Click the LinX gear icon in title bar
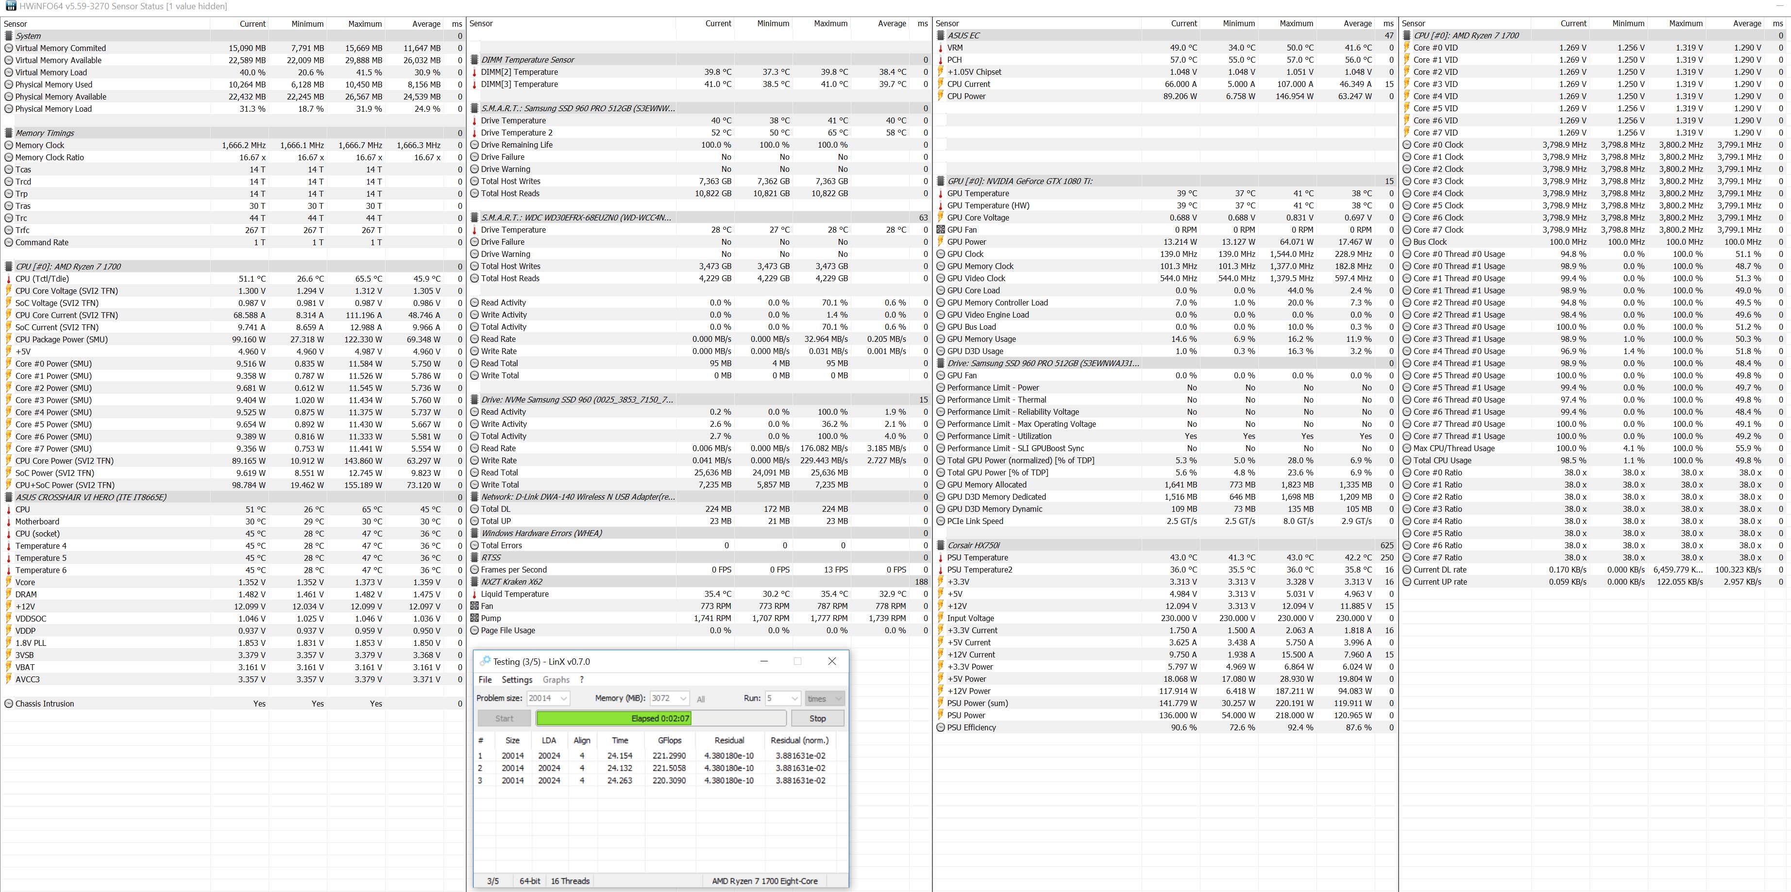1791x892 pixels. point(485,661)
